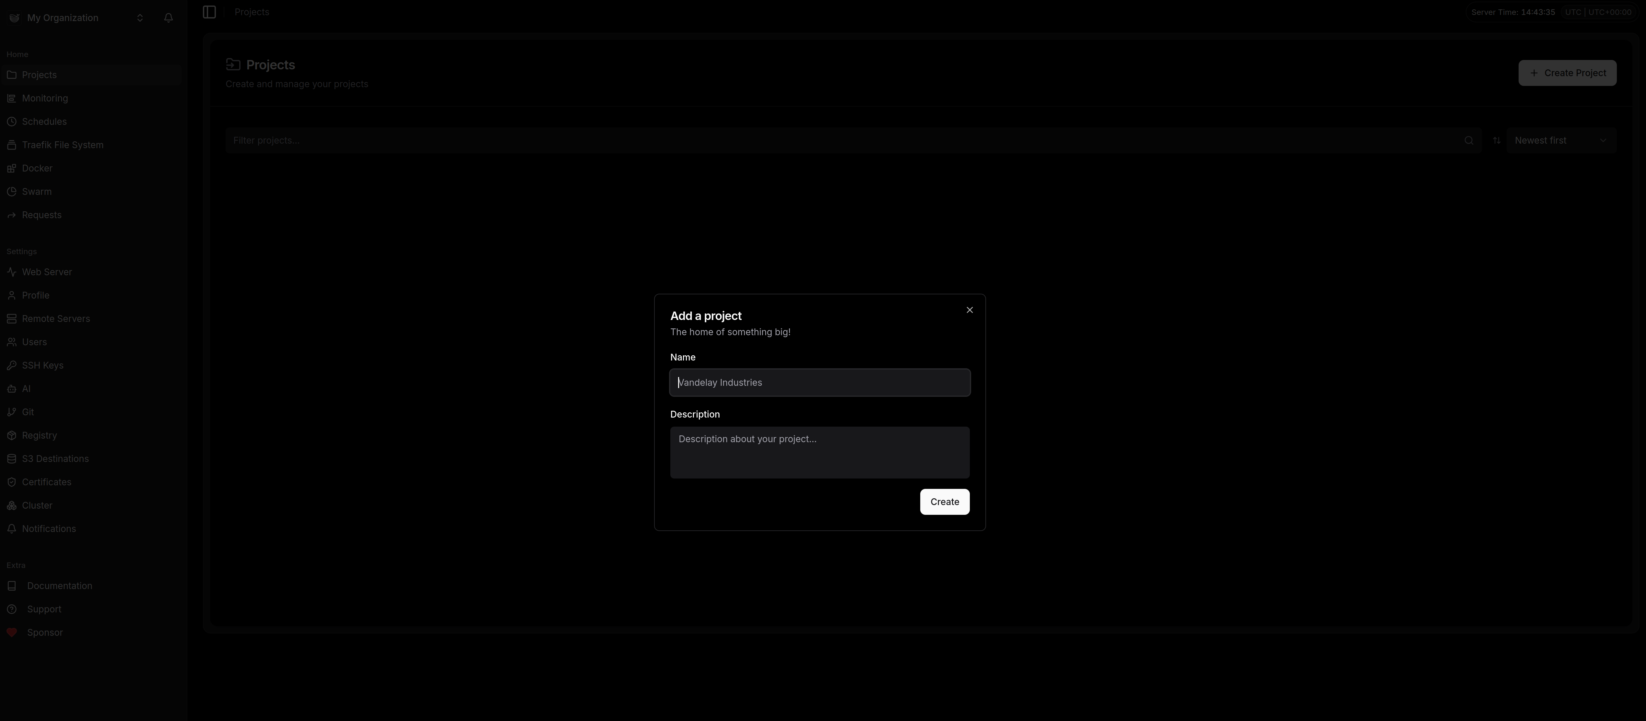Open Monitoring from the sidebar

(45, 99)
